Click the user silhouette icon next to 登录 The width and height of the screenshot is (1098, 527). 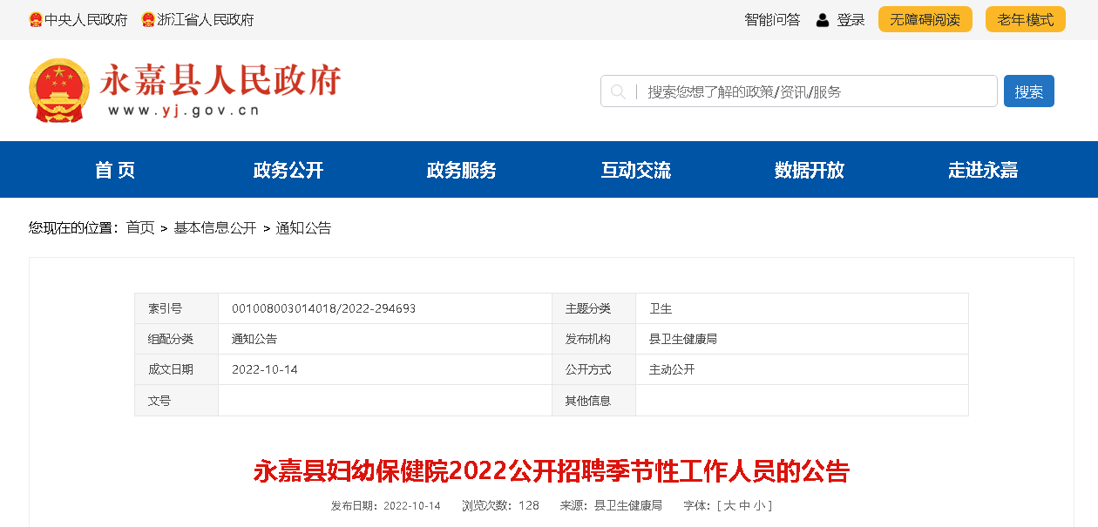pyautogui.click(x=822, y=20)
